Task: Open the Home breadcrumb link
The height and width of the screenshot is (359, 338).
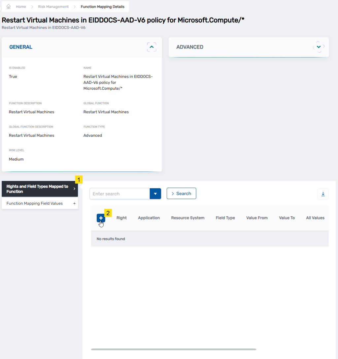Action: click(x=21, y=7)
